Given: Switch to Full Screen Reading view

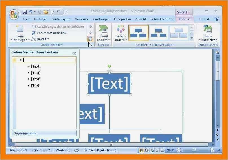Looking at the screenshot, I should pyautogui.click(x=147, y=150).
